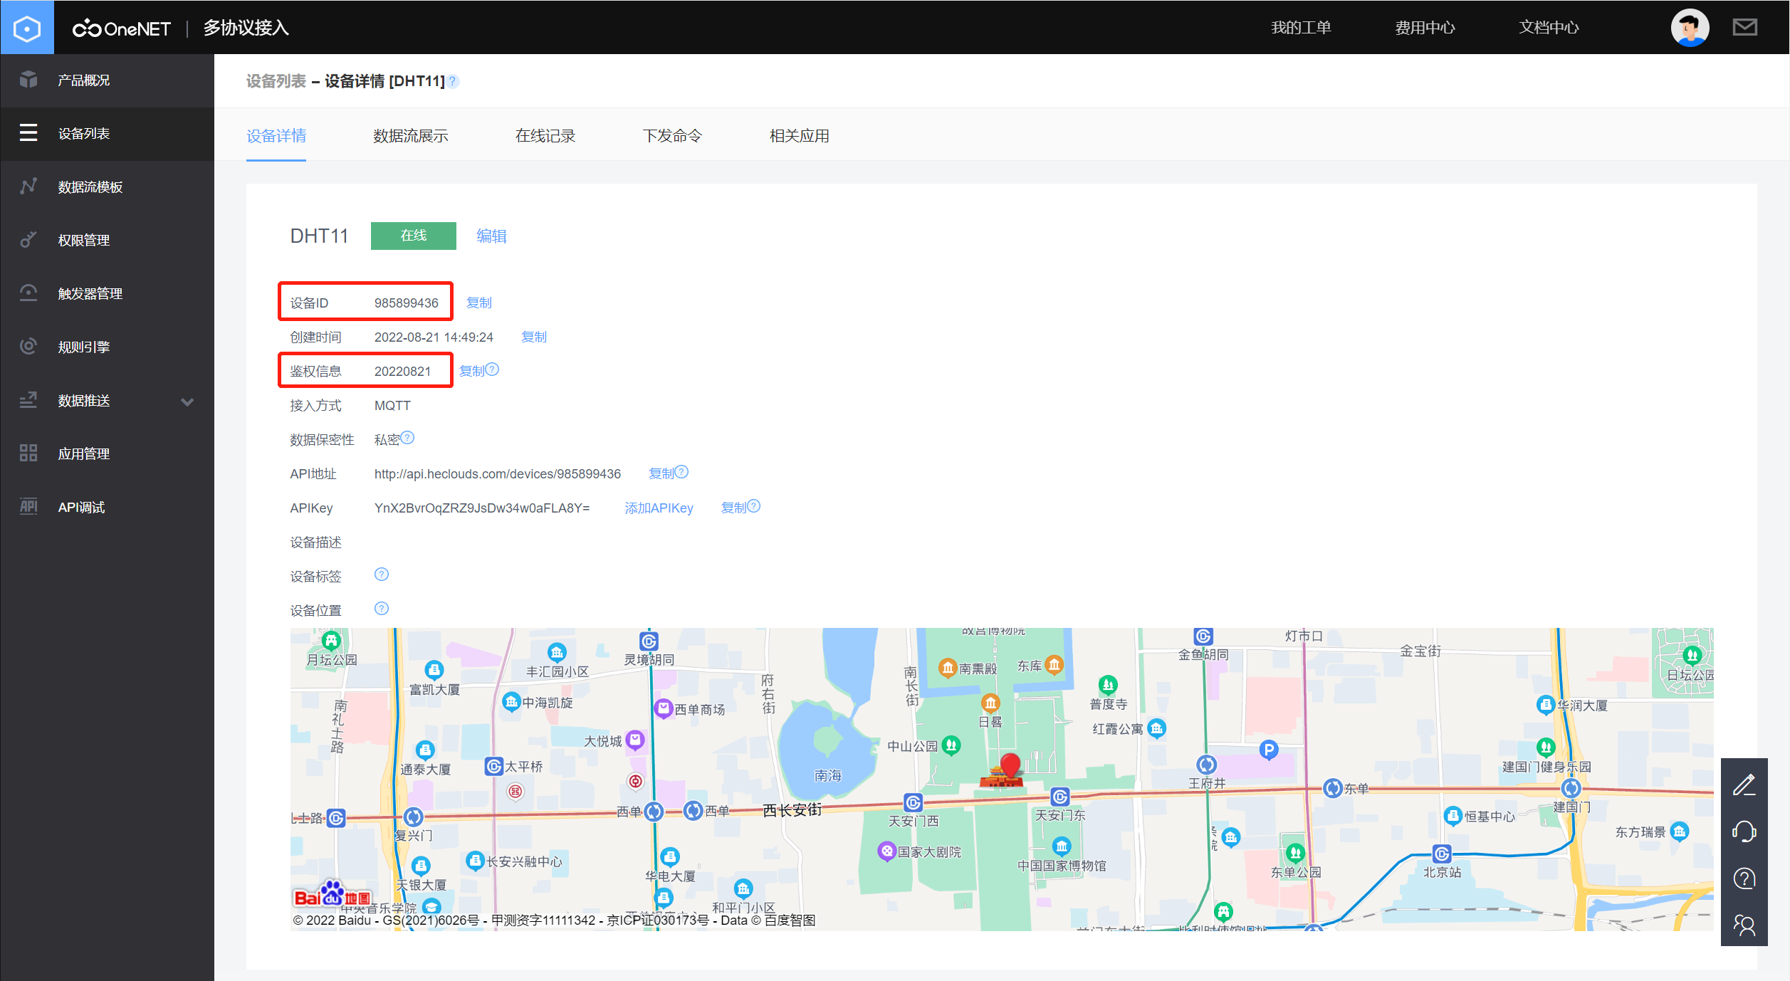The width and height of the screenshot is (1790, 981).
Task: Click the pencil feedback icon on right
Action: point(1744,785)
